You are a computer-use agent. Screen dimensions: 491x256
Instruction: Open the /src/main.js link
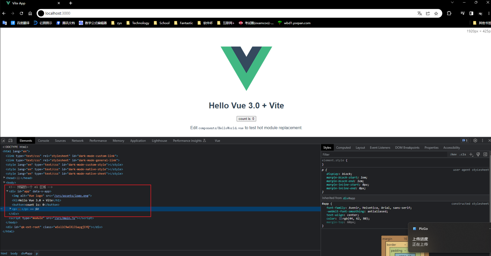65,218
